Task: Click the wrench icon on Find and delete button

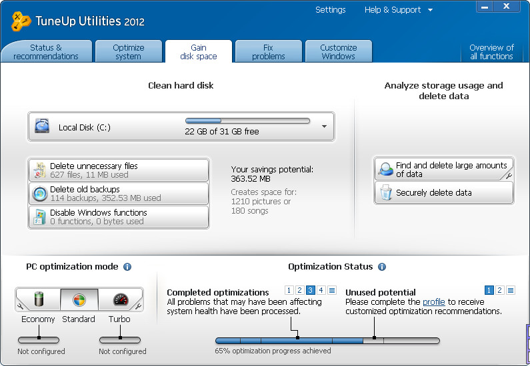Action: (509, 176)
